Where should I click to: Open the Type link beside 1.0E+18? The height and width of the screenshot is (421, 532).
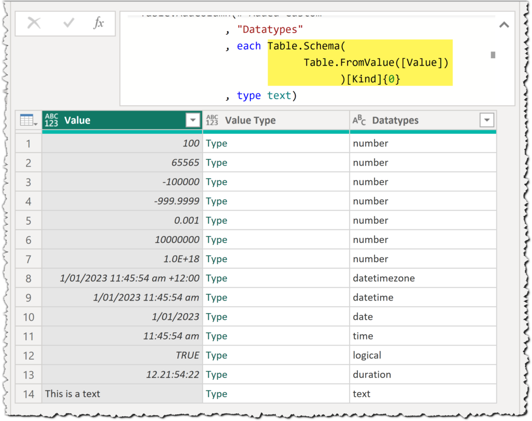[x=217, y=259]
